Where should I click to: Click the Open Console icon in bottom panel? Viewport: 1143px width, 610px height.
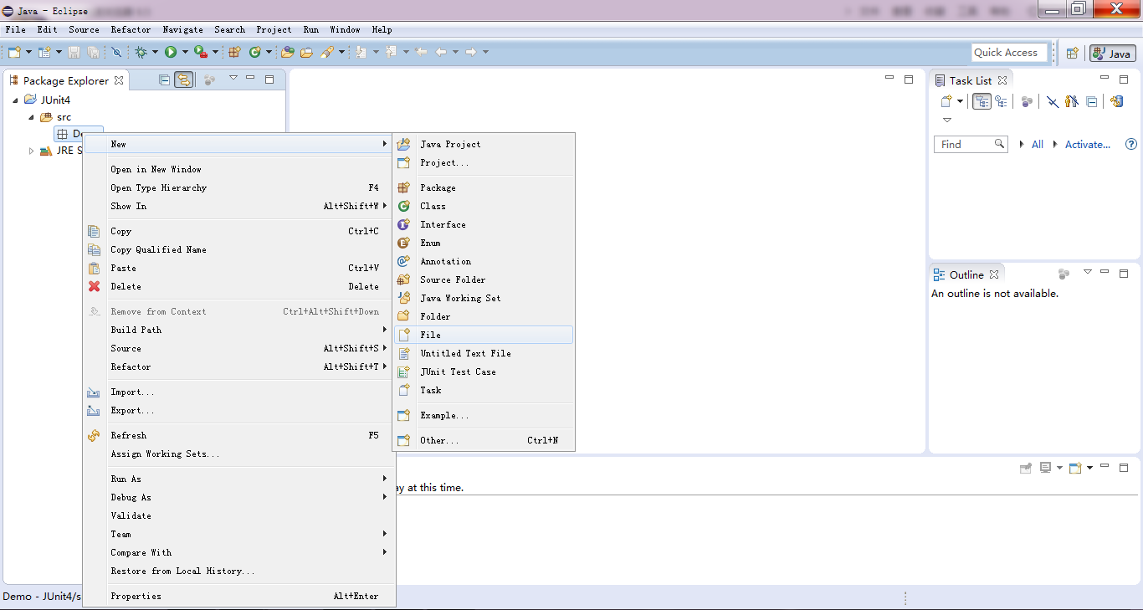coord(1075,468)
